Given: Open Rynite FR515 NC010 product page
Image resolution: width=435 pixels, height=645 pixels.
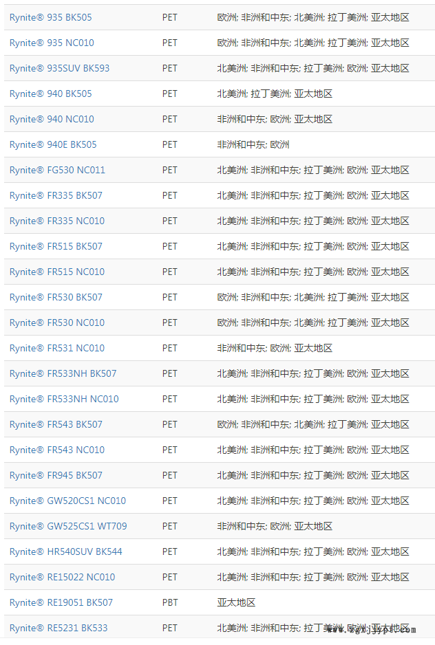Looking at the screenshot, I should (57, 272).
